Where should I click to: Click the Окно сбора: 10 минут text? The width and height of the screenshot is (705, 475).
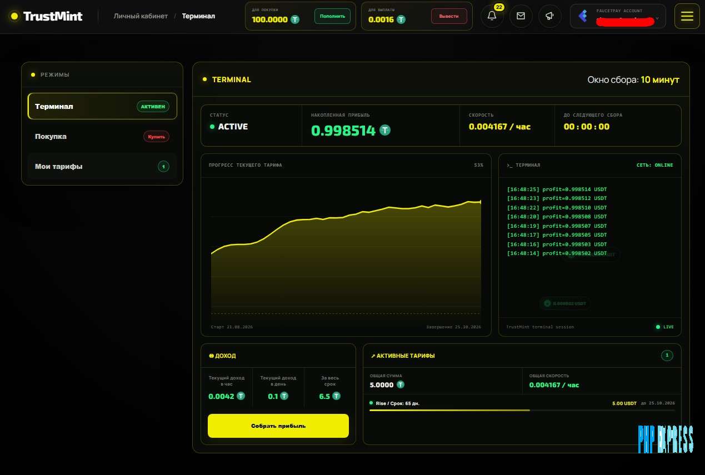pyautogui.click(x=633, y=80)
